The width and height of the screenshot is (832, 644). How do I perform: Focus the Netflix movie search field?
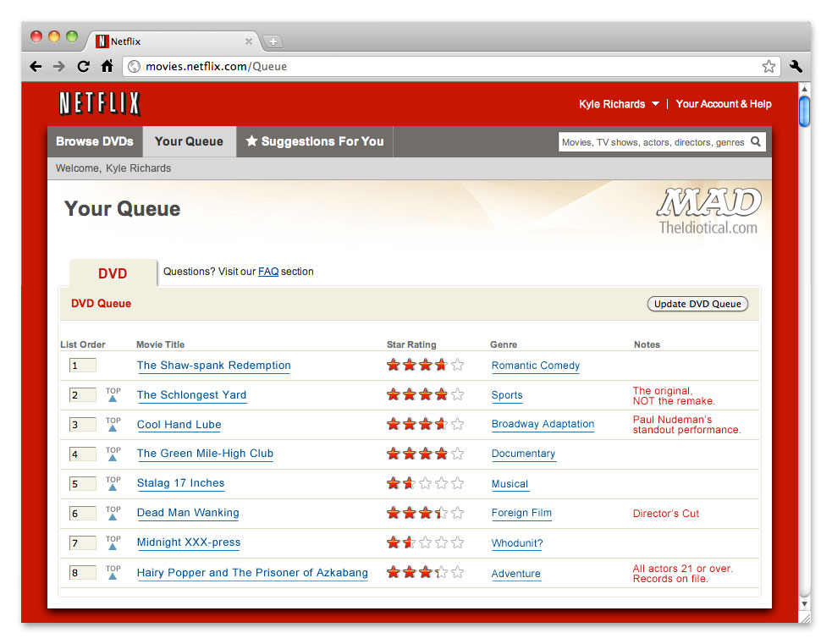point(653,141)
